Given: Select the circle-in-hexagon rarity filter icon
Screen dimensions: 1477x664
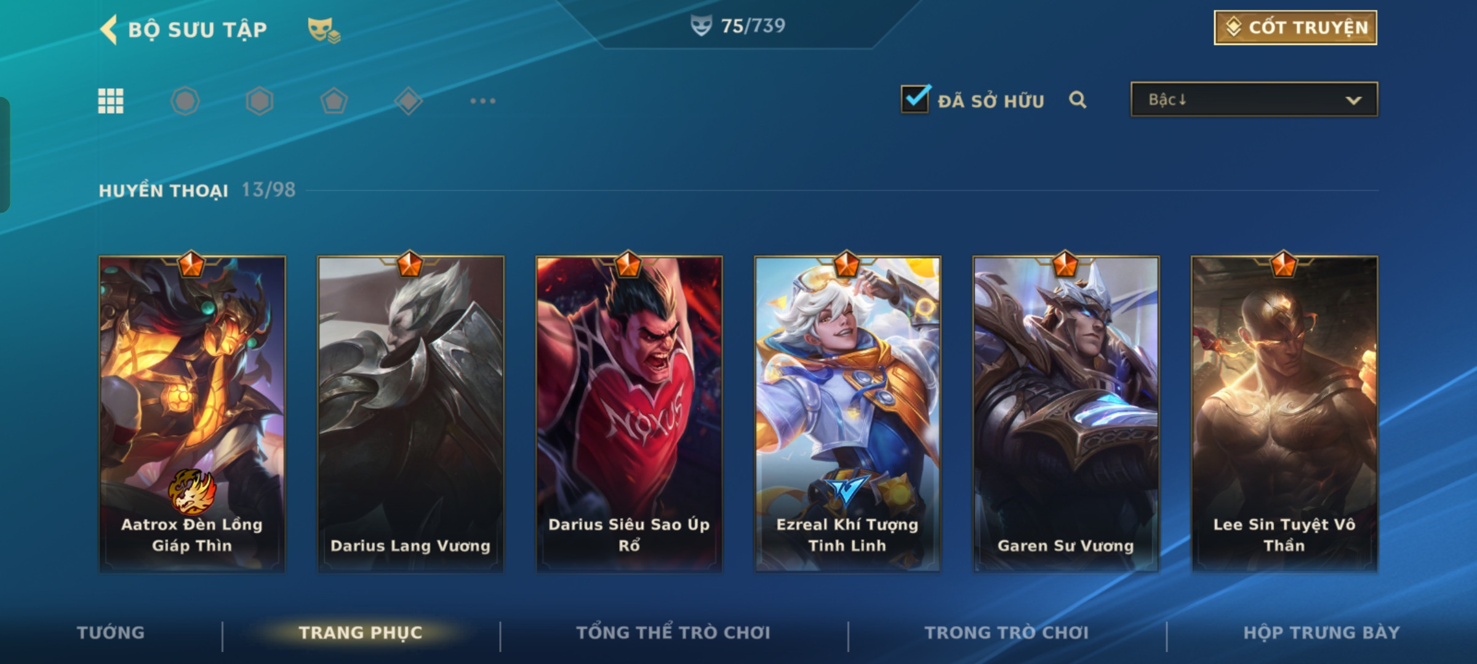Looking at the screenshot, I should pos(185,101).
